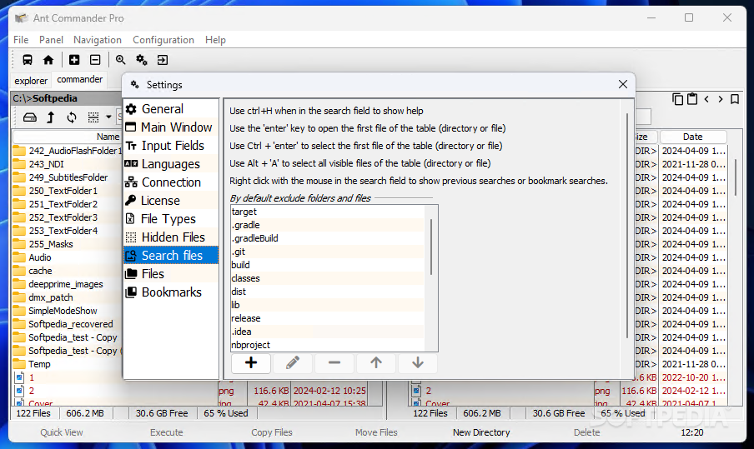Viewport: 754px width, 449px height.
Task: Go up one directory in left panel
Action: click(51, 117)
